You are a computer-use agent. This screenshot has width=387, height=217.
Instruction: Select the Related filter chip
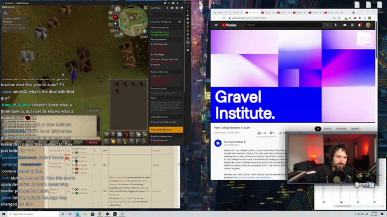pyautogui.click(x=355, y=128)
